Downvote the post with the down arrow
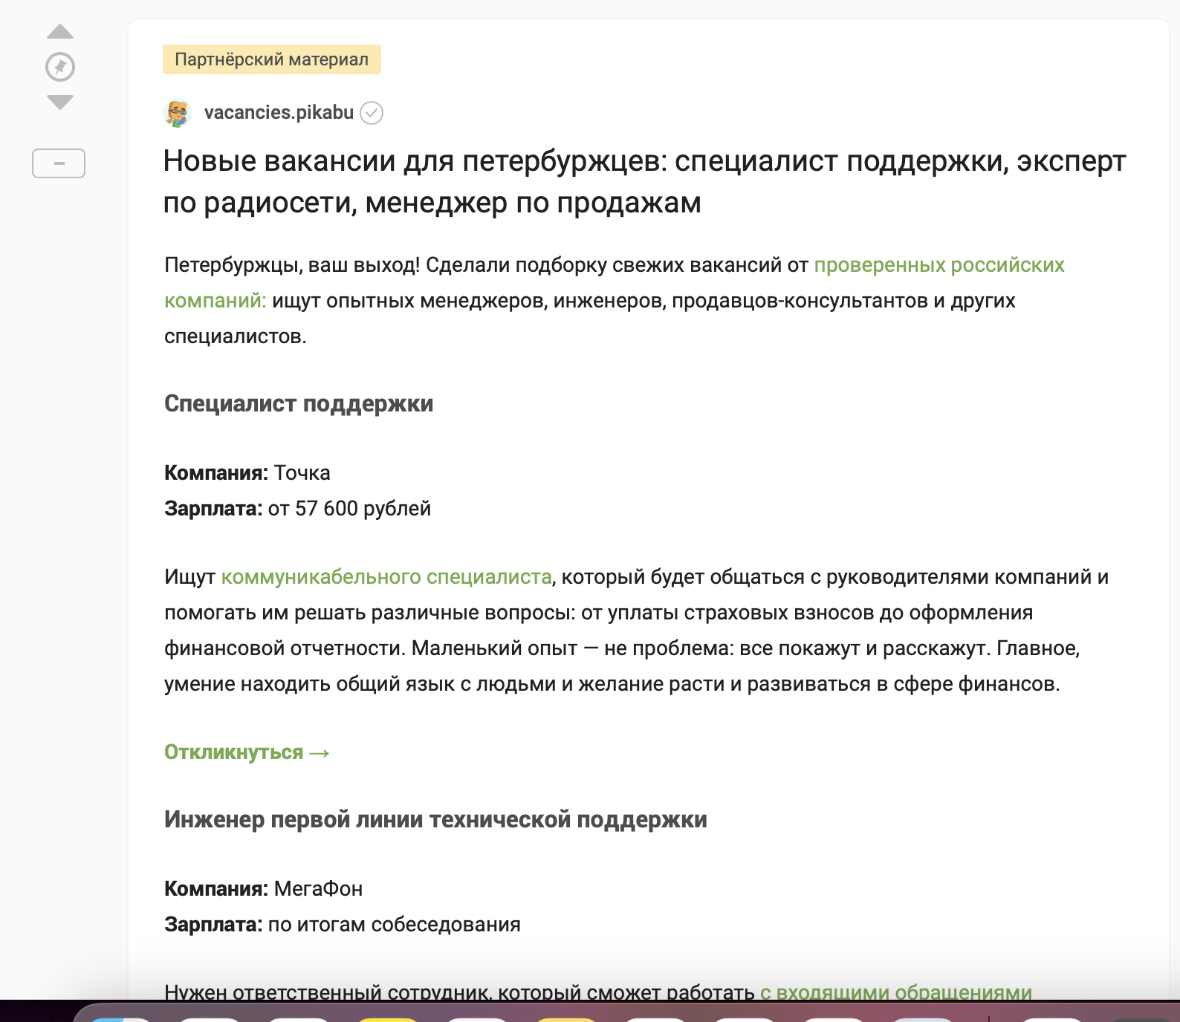Viewport: 1180px width, 1022px height. (60, 102)
